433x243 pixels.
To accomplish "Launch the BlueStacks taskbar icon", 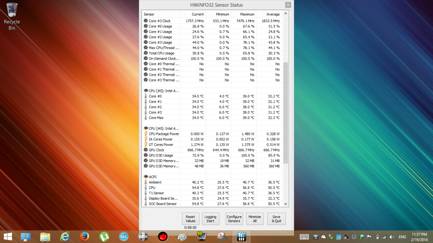I will point(124,237).
